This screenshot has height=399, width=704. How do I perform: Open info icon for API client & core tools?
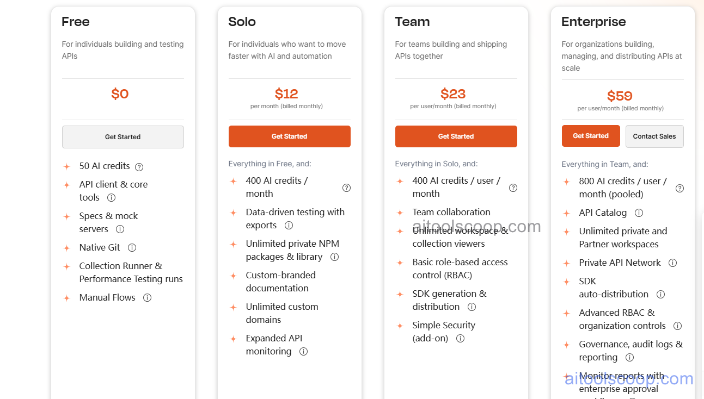[x=112, y=198]
